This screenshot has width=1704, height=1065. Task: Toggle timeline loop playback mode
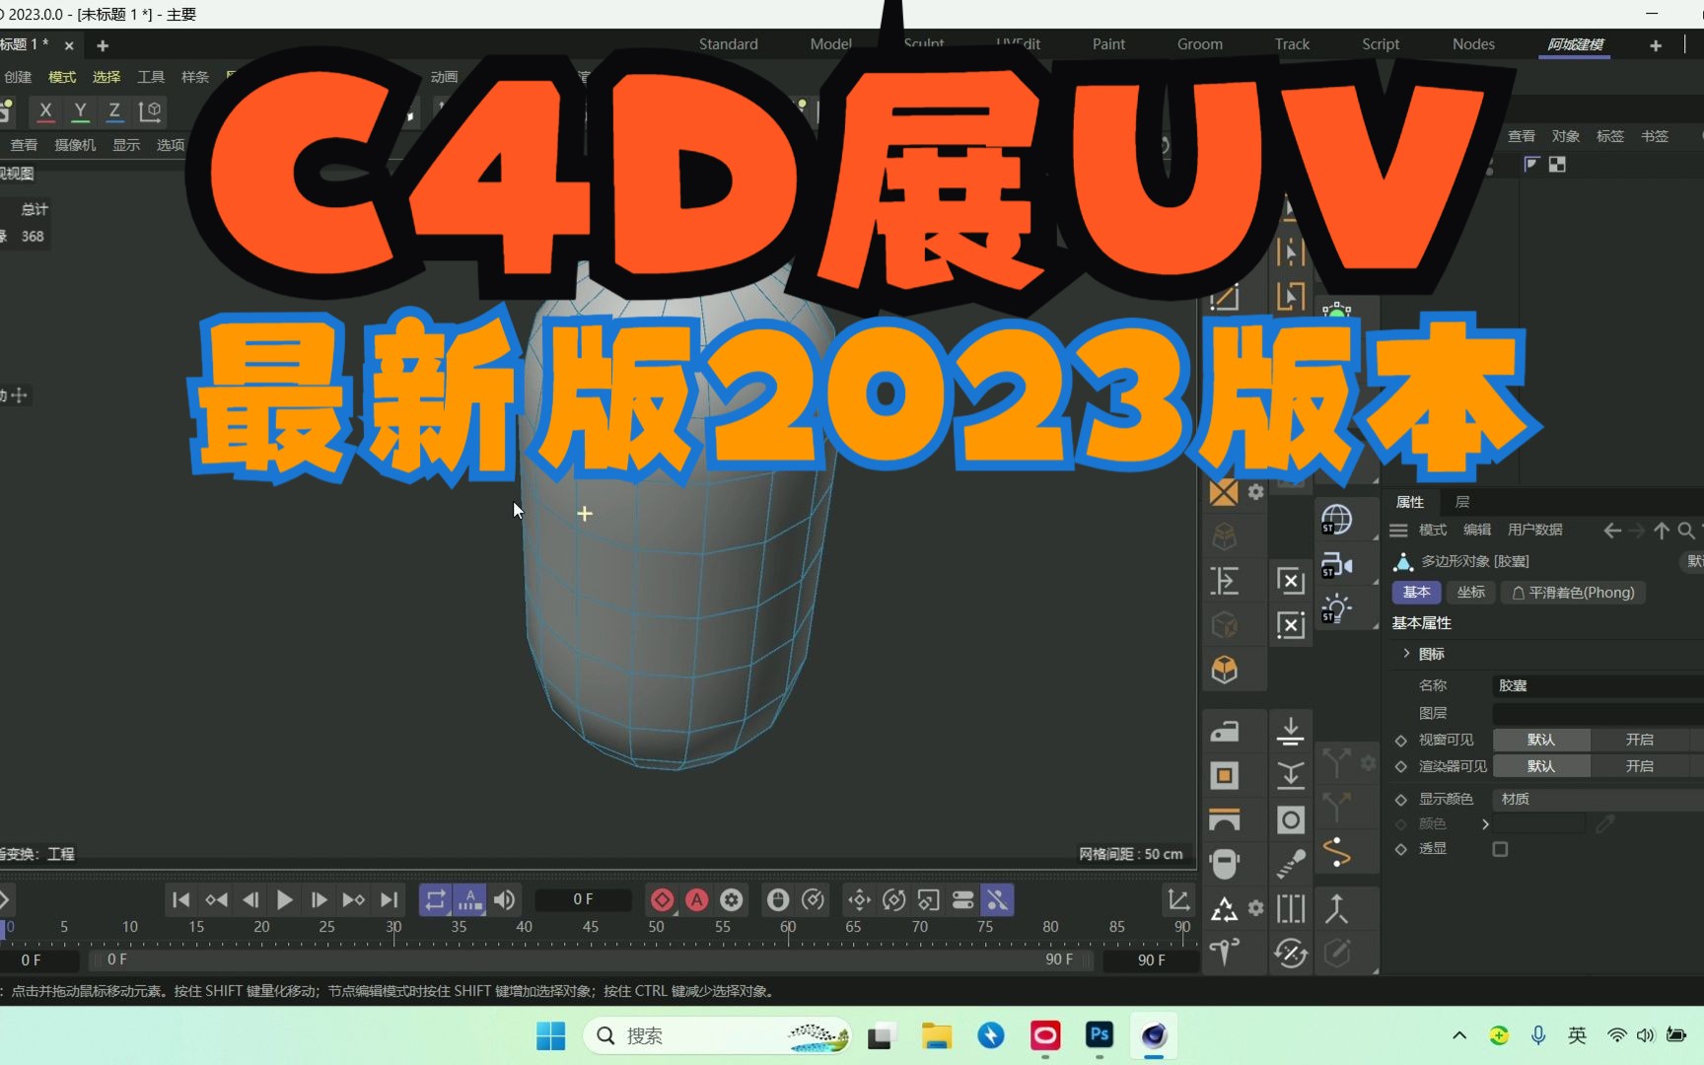click(x=435, y=899)
